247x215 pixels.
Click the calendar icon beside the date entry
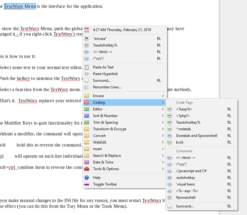coord(87,30)
